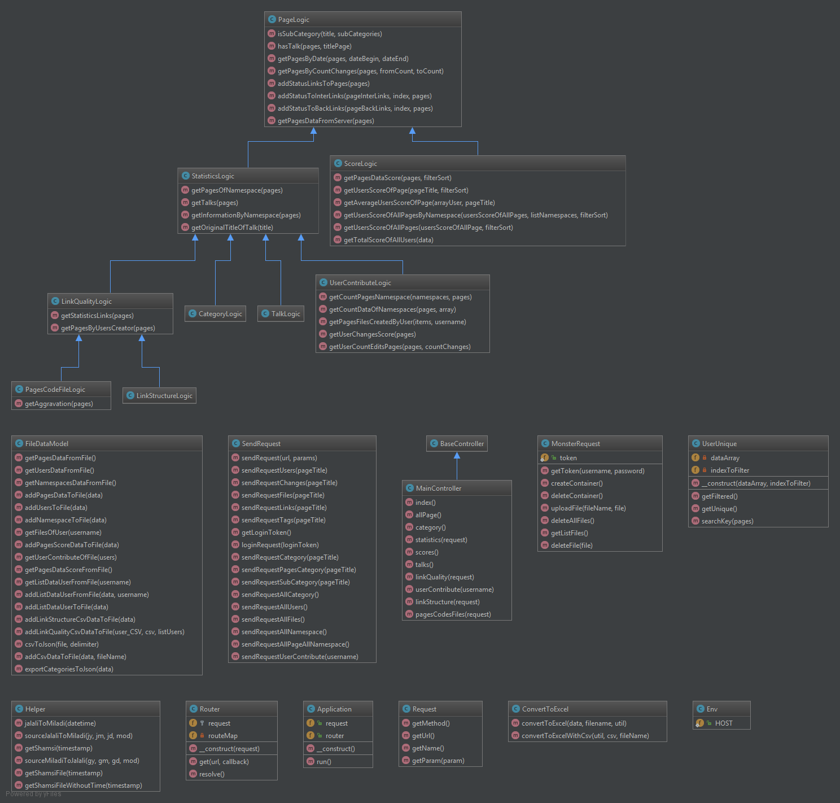Select the Helper class icon
The height and width of the screenshot is (803, 840).
click(19, 709)
